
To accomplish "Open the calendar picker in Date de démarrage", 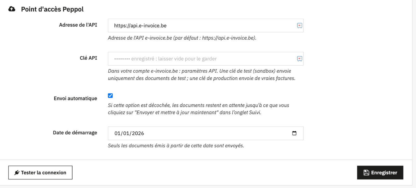I will click(294, 133).
